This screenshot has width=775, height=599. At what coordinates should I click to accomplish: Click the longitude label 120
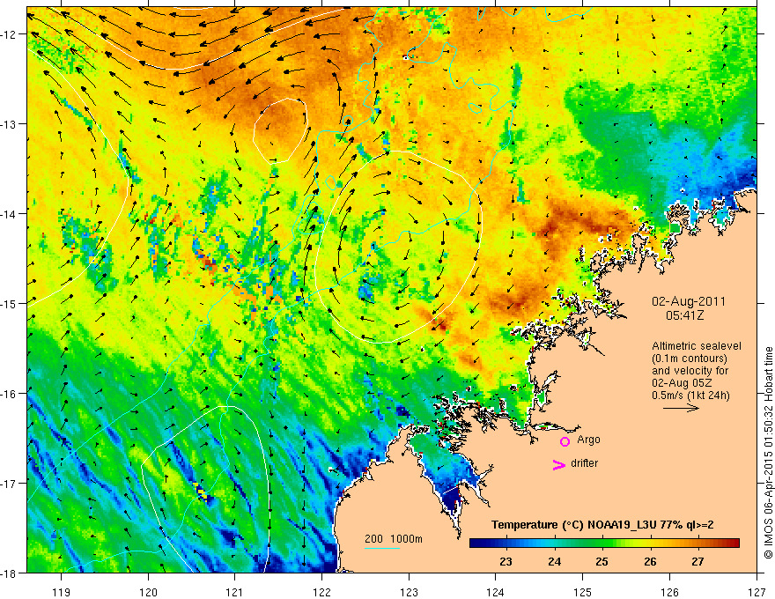tap(148, 593)
